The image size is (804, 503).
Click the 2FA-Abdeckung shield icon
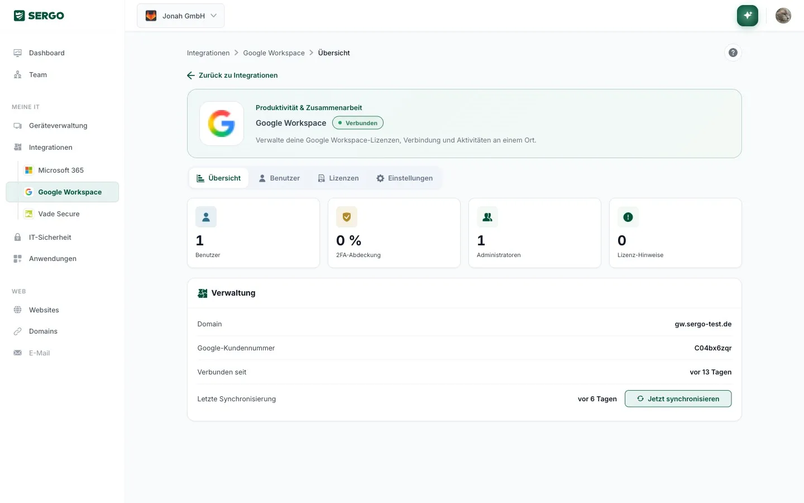(347, 217)
